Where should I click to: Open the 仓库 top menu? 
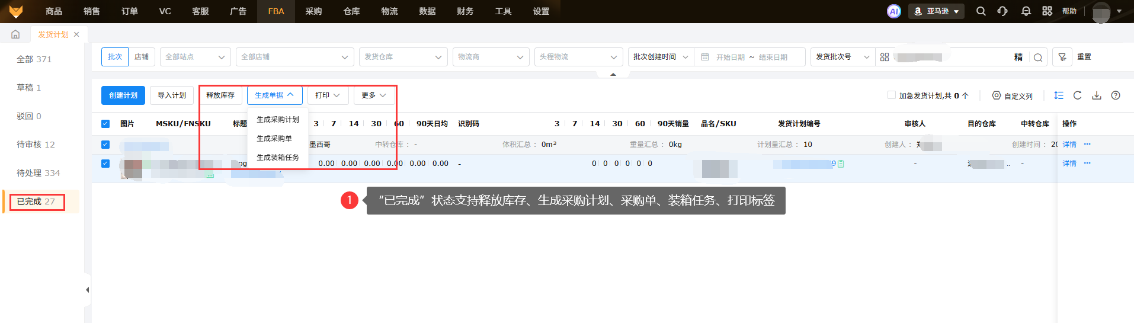pyautogui.click(x=351, y=11)
